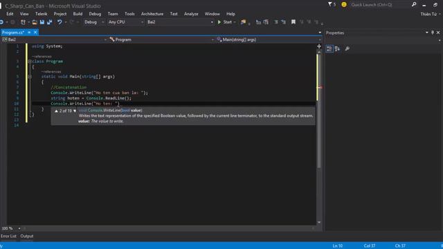Click the document tabs overflow dropdown arrow
This screenshot has width=443, height=249.
[x=320, y=33]
